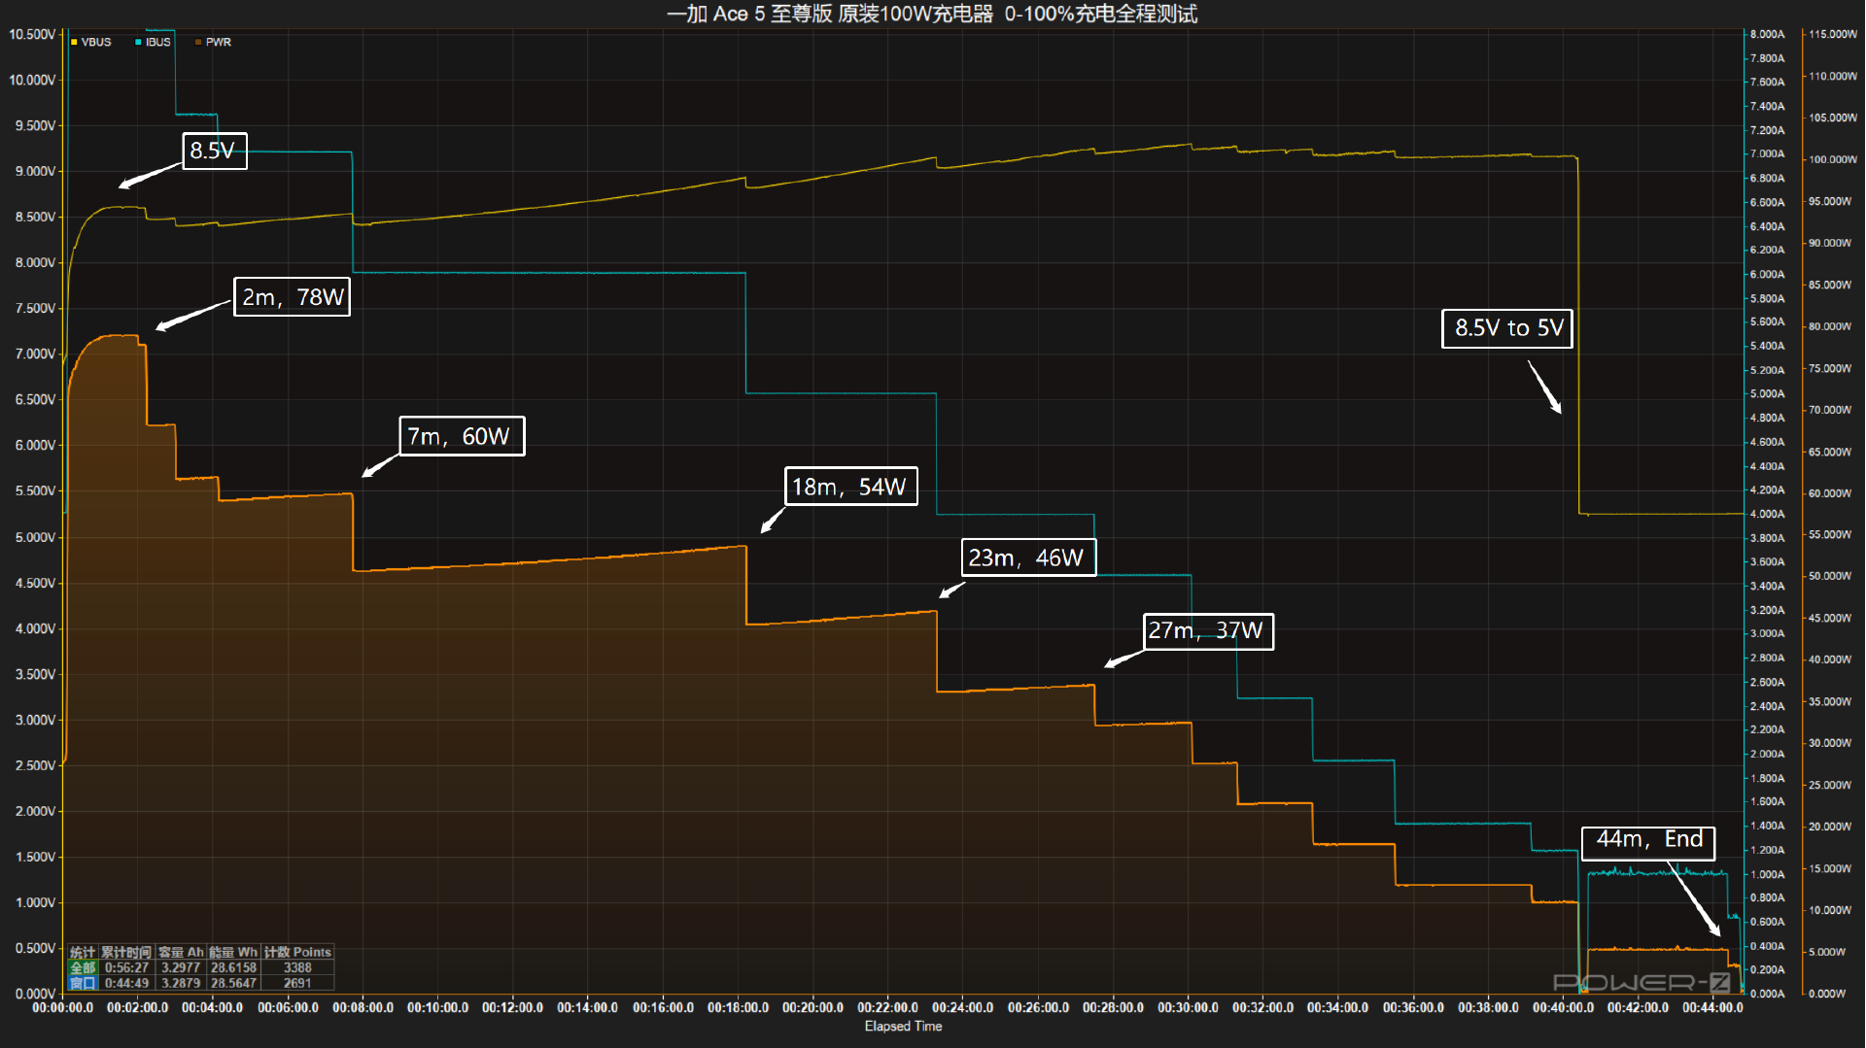Click the 4.000A current axis label
This screenshot has width=1866, height=1048.
tap(1767, 514)
